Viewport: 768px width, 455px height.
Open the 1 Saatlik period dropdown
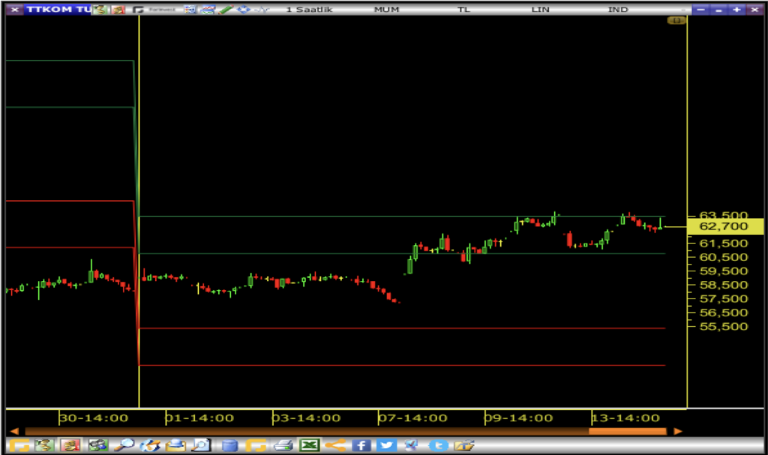313,10
